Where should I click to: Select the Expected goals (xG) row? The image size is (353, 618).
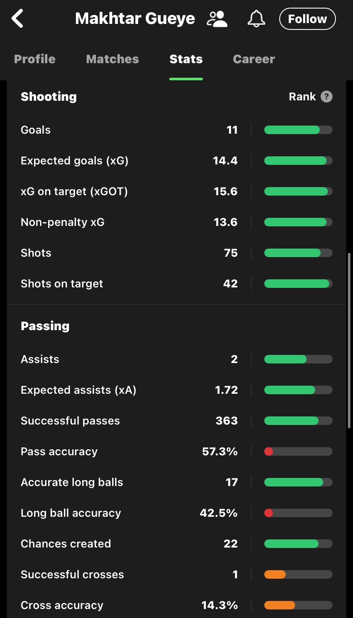[x=176, y=161]
